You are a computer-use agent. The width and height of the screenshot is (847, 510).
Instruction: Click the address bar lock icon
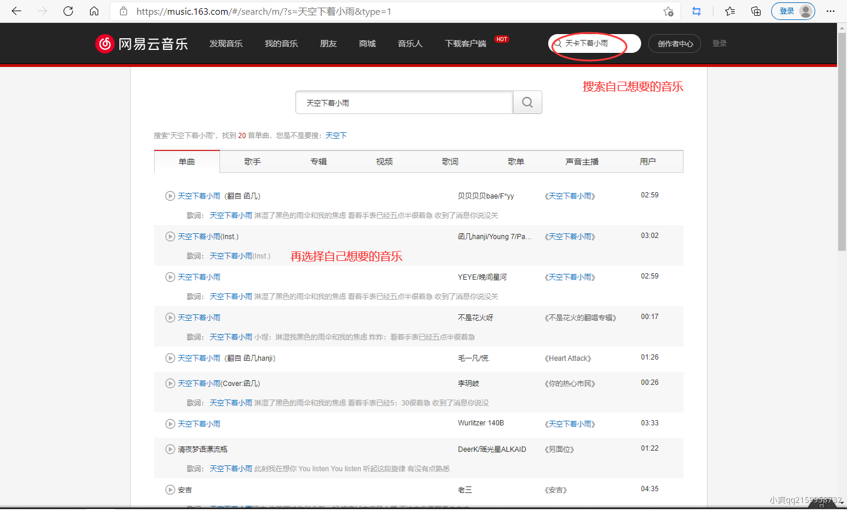tap(123, 11)
